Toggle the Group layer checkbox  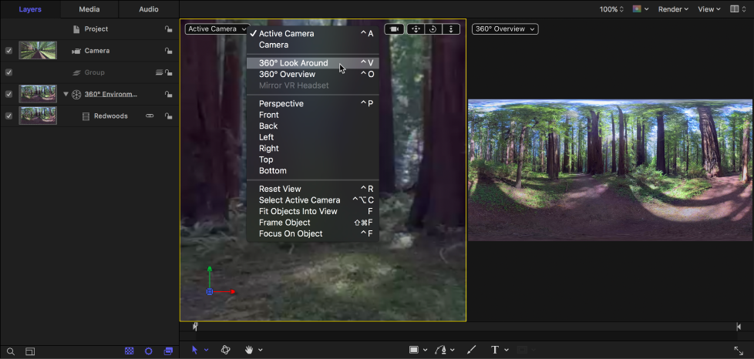pyautogui.click(x=8, y=72)
